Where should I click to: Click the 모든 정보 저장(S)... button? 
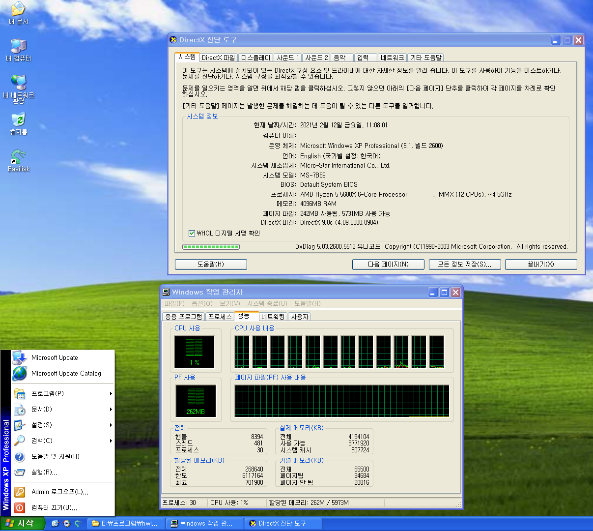(465, 265)
